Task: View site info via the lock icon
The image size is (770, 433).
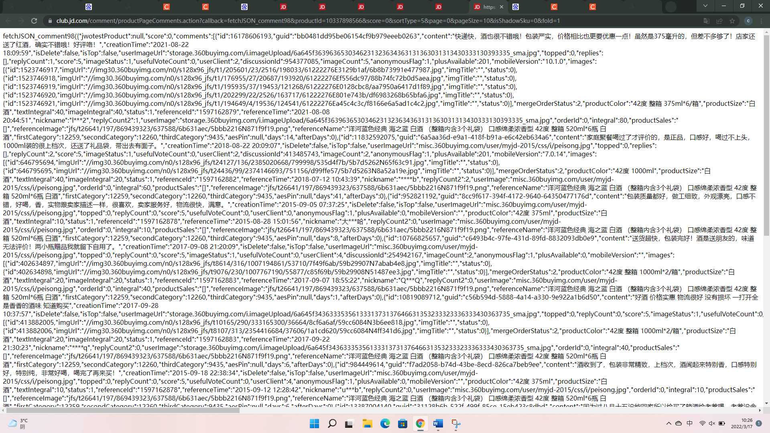Action: tap(50, 21)
